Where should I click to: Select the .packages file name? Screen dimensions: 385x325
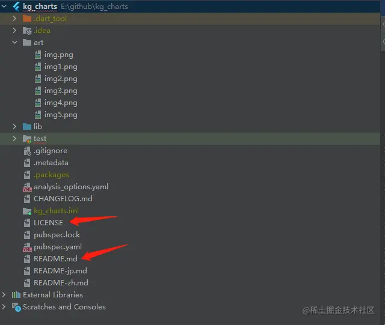click(x=51, y=175)
